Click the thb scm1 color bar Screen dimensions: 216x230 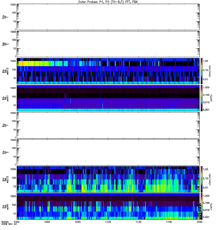202,98
